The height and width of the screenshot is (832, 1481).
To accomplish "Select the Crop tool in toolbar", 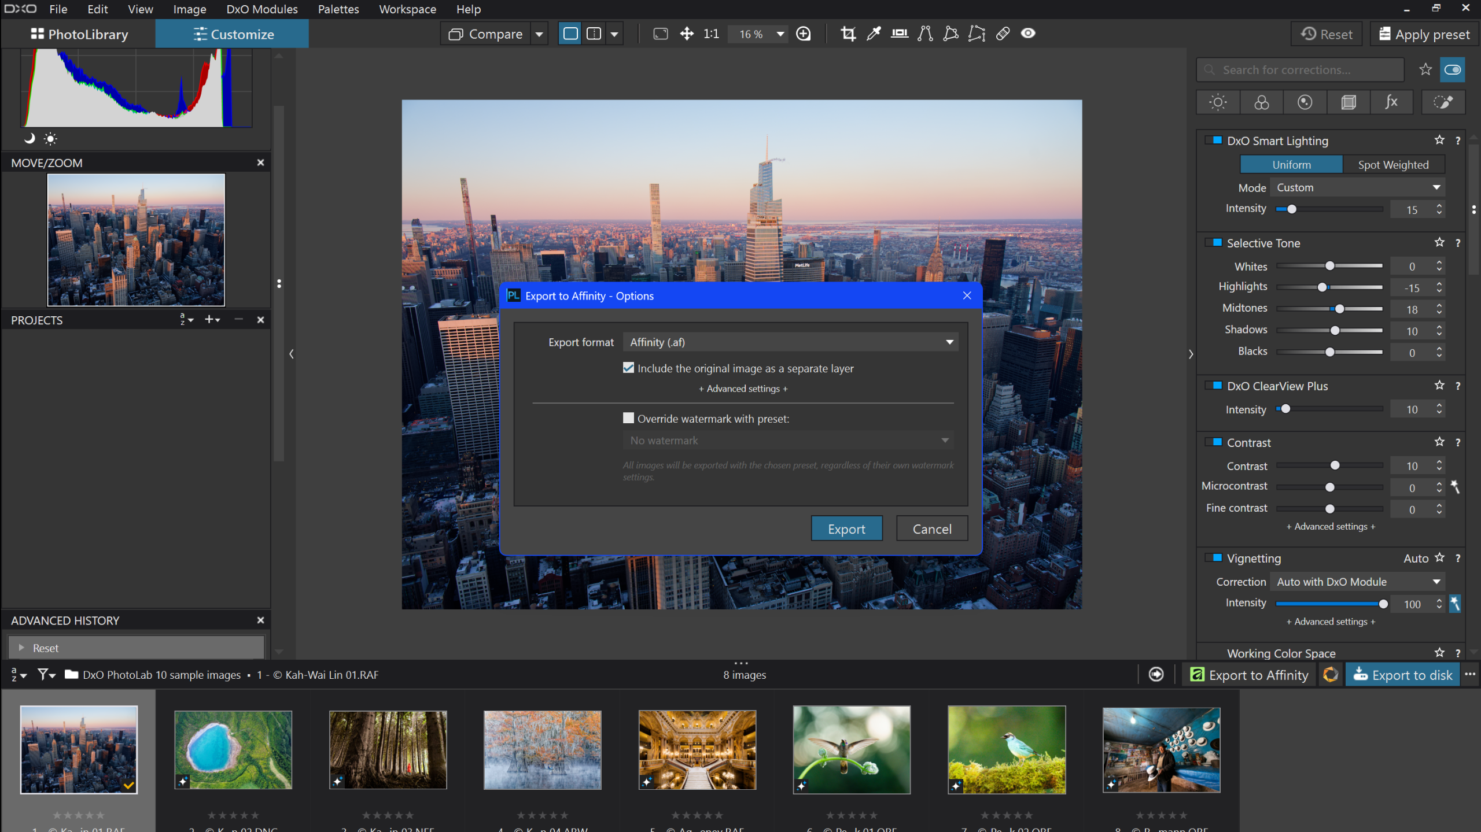I will 848,34.
